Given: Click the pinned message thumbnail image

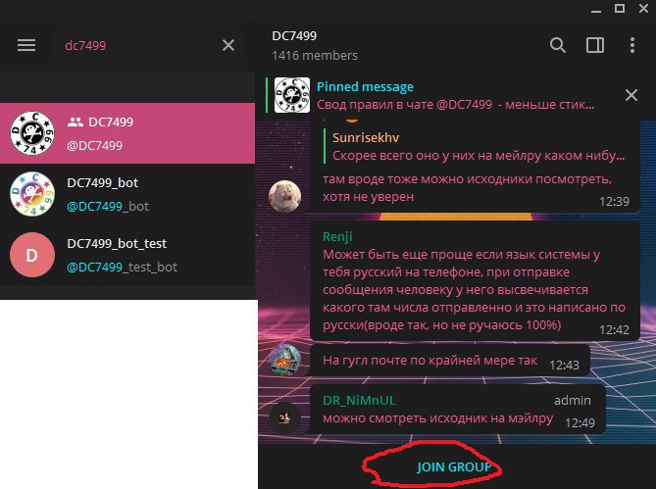Looking at the screenshot, I should pos(292,95).
